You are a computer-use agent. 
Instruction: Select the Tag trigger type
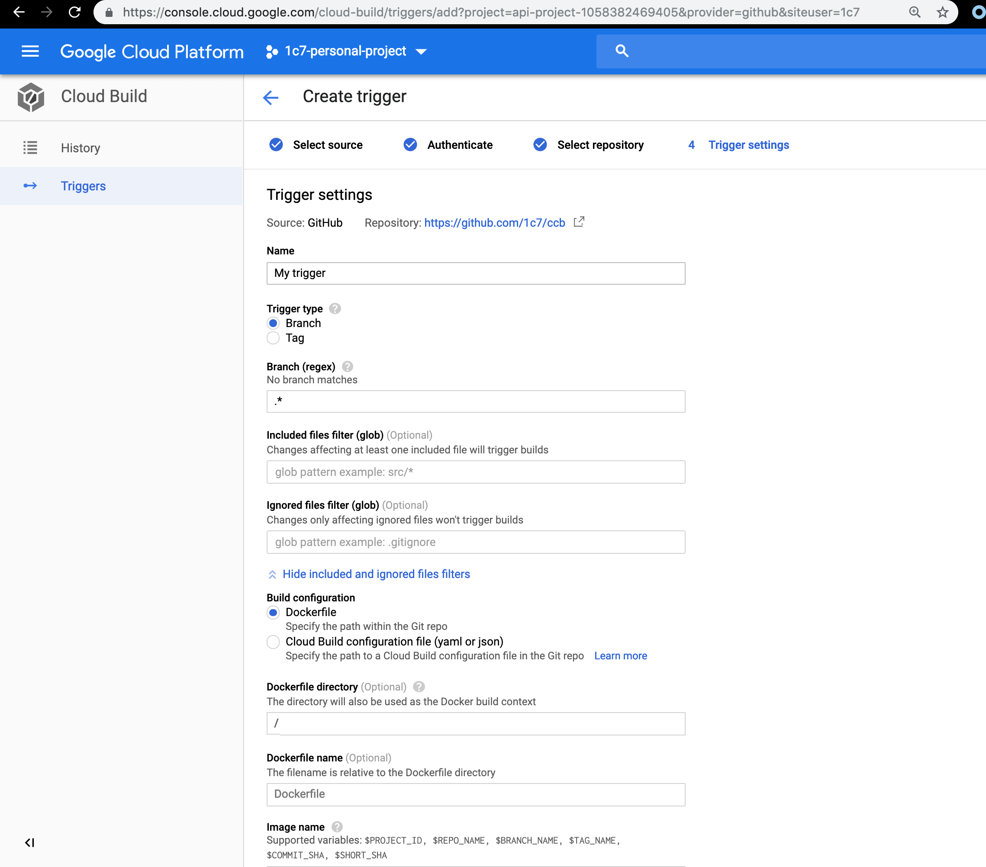273,338
